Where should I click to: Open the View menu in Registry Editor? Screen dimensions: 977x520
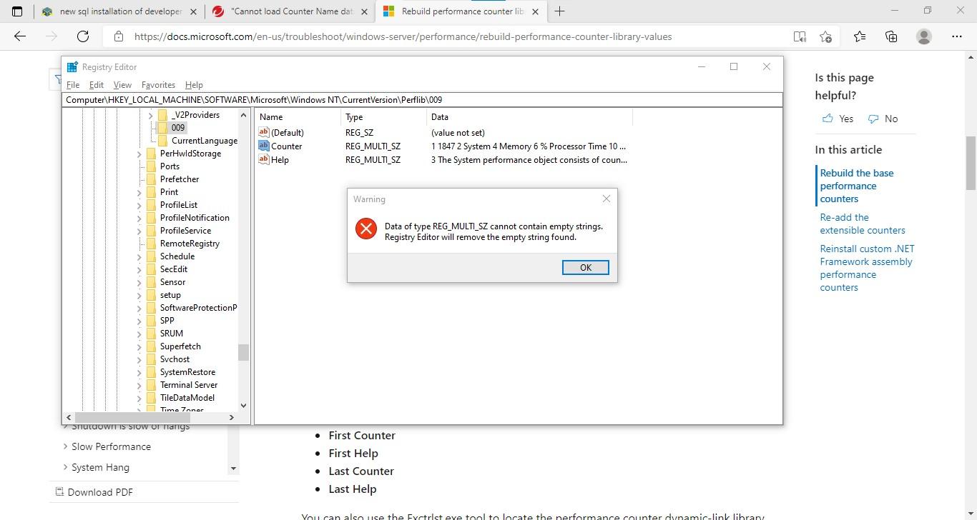[x=122, y=85]
